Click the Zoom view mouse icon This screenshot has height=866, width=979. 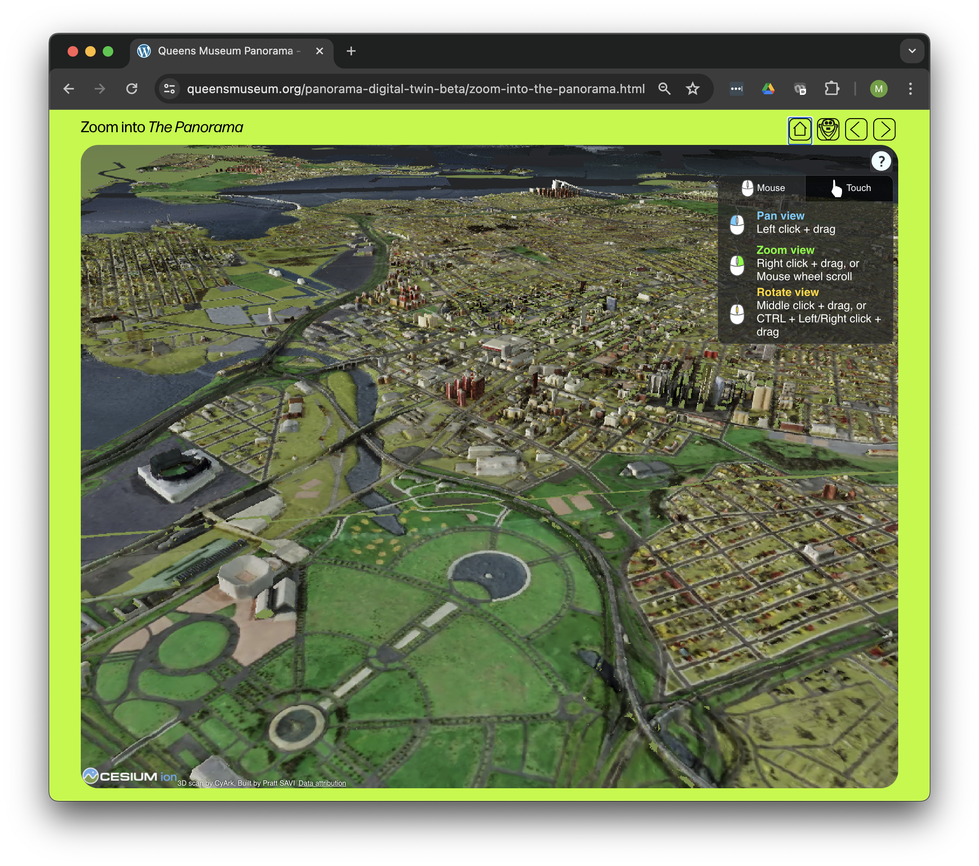click(737, 265)
